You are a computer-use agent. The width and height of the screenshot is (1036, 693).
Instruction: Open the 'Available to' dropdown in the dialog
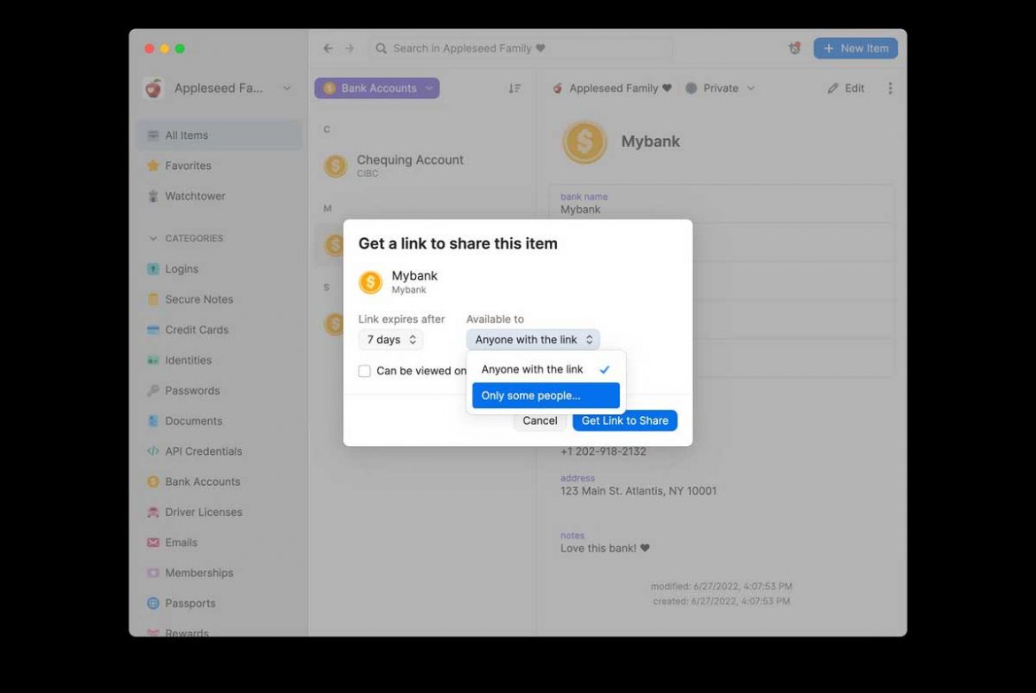(x=532, y=339)
